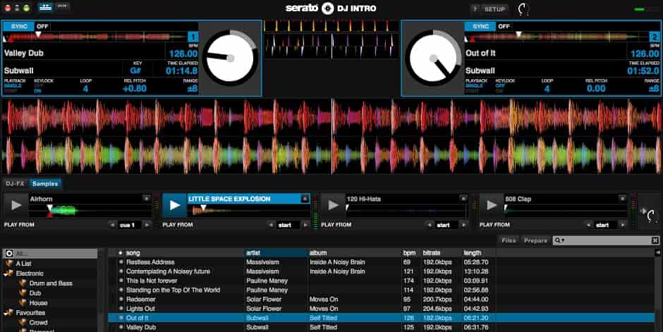This screenshot has height=332, width=663.
Task: Select the Lights Out track row
Action: pos(382,308)
